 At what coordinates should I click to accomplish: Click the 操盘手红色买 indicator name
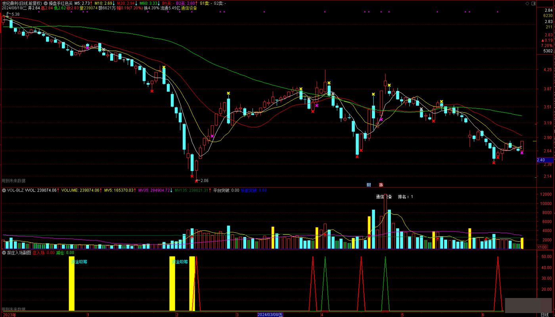(61, 3)
